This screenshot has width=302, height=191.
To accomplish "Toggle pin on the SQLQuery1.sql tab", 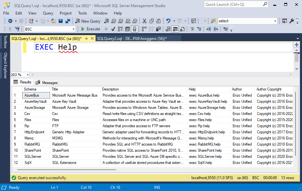I will click(x=86, y=38).
